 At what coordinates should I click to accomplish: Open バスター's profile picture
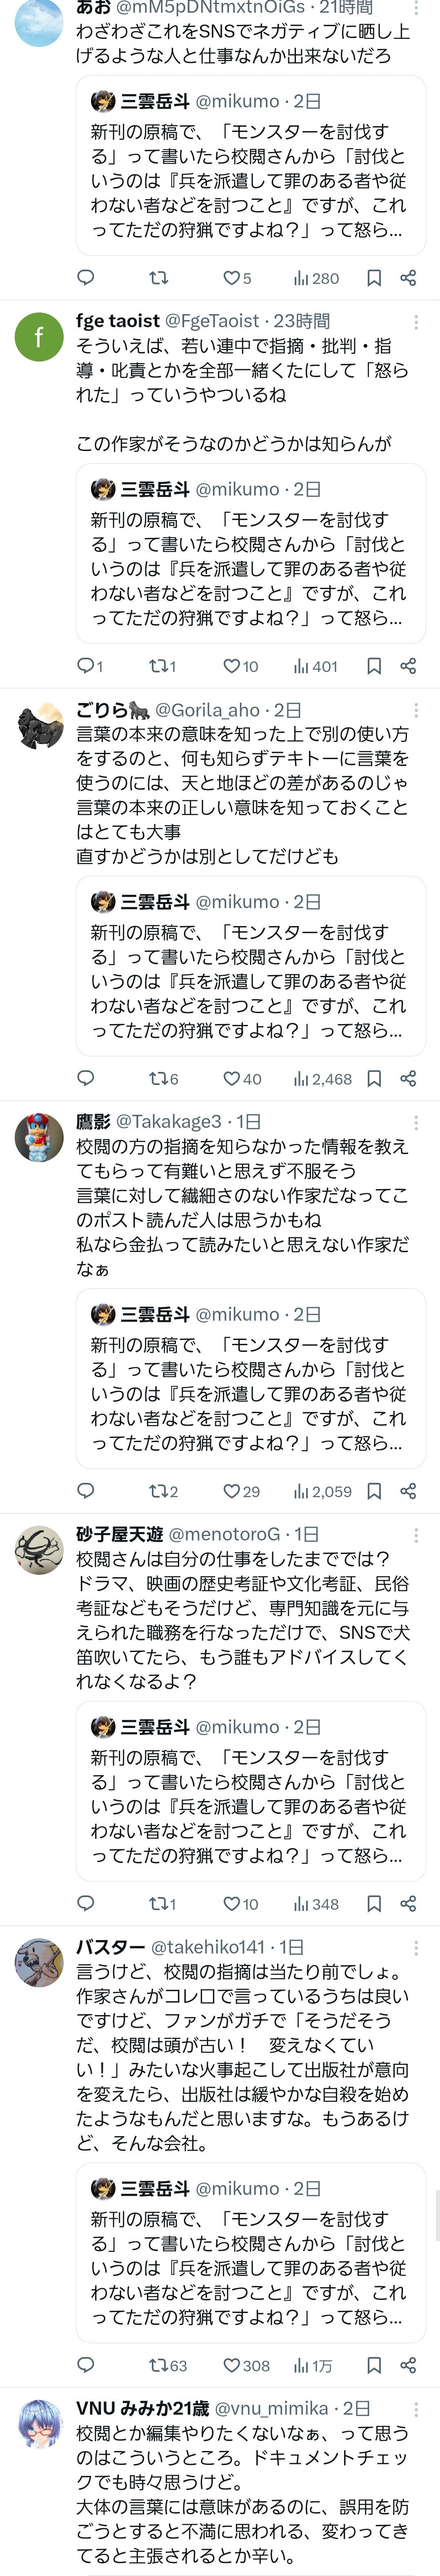coord(39,1962)
